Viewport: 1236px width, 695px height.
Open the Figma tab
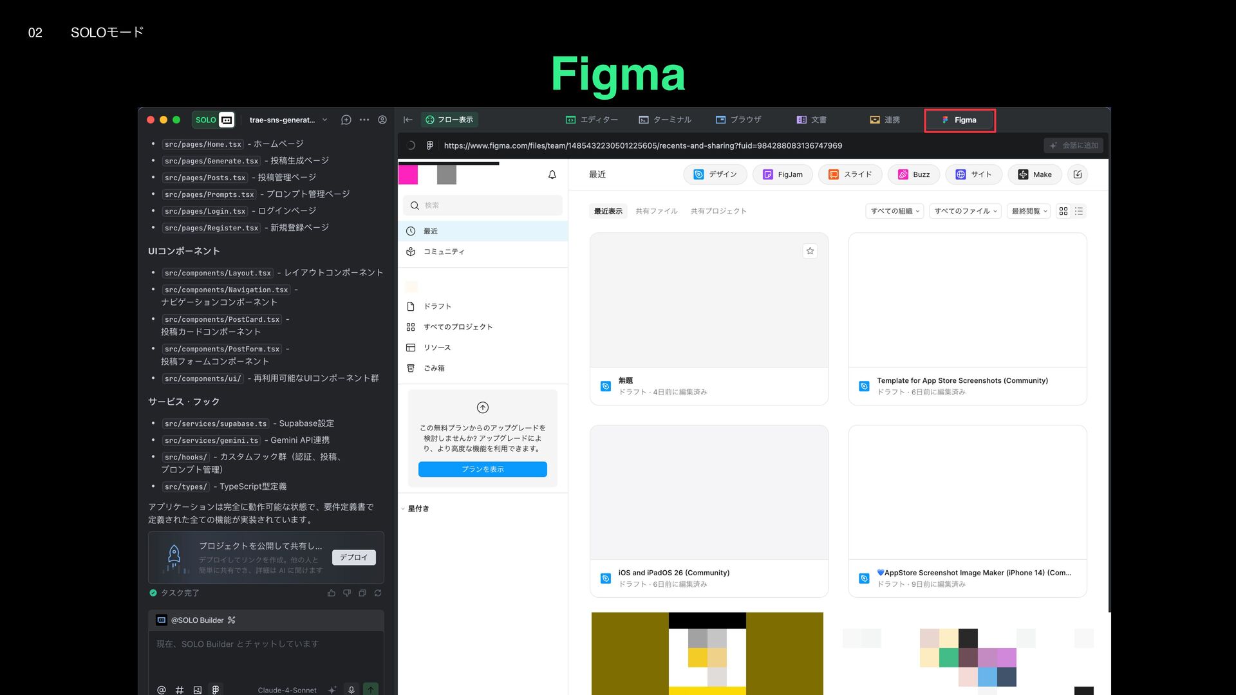(x=959, y=120)
